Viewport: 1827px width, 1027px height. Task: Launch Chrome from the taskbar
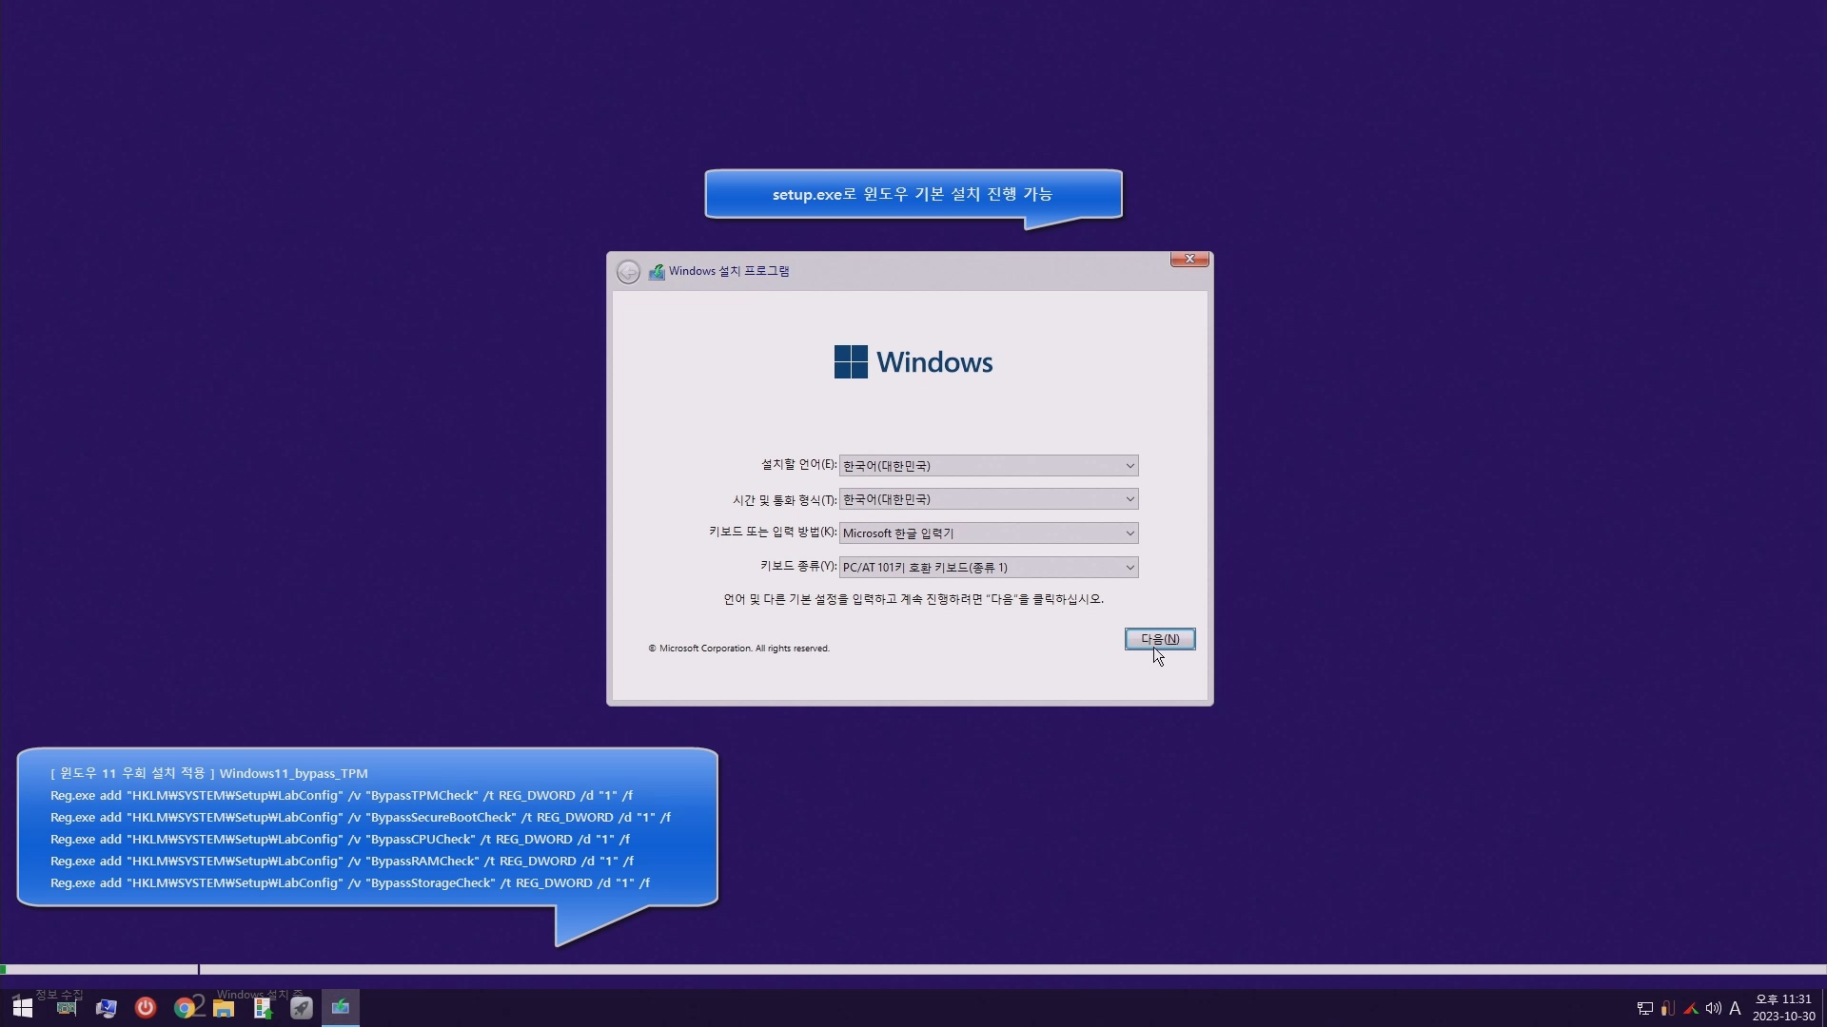point(185,1008)
